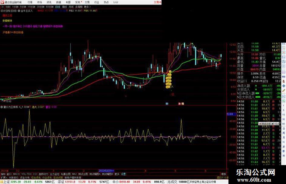Click the 5日大宗流入 row in quote panel
Image resolution: width=286 pixels, height=184 pixels.
coord(259,97)
